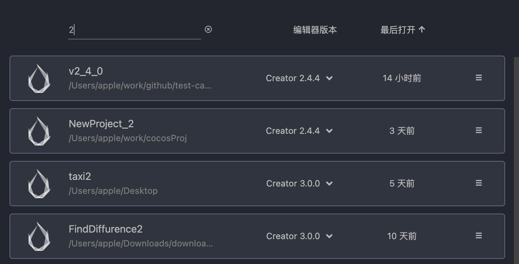Sort by 编辑器版本 column header
The height and width of the screenshot is (264, 519).
(x=315, y=30)
